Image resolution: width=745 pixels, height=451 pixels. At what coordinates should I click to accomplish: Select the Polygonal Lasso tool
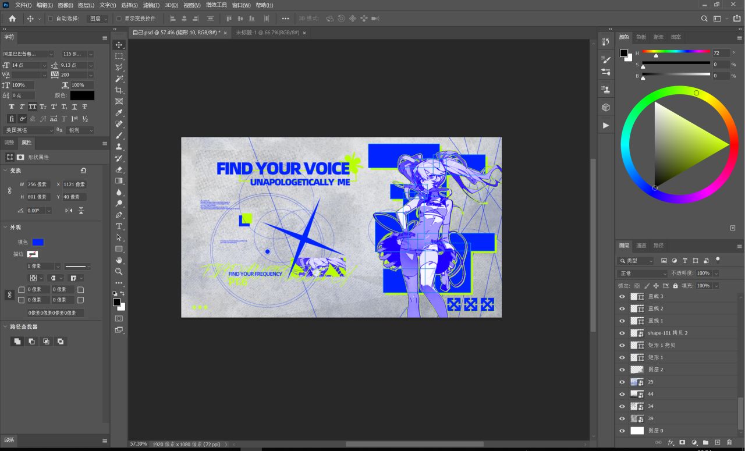point(119,68)
